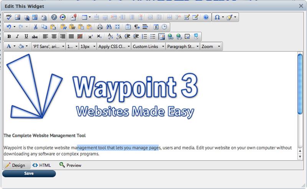The height and width of the screenshot is (189, 307).
Task: Click the plain Paste clipboard icon
Action: pos(53,27)
